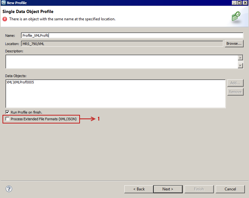Proceed with the Next > button
Viewport: 249px width, 198px height.
168,189
